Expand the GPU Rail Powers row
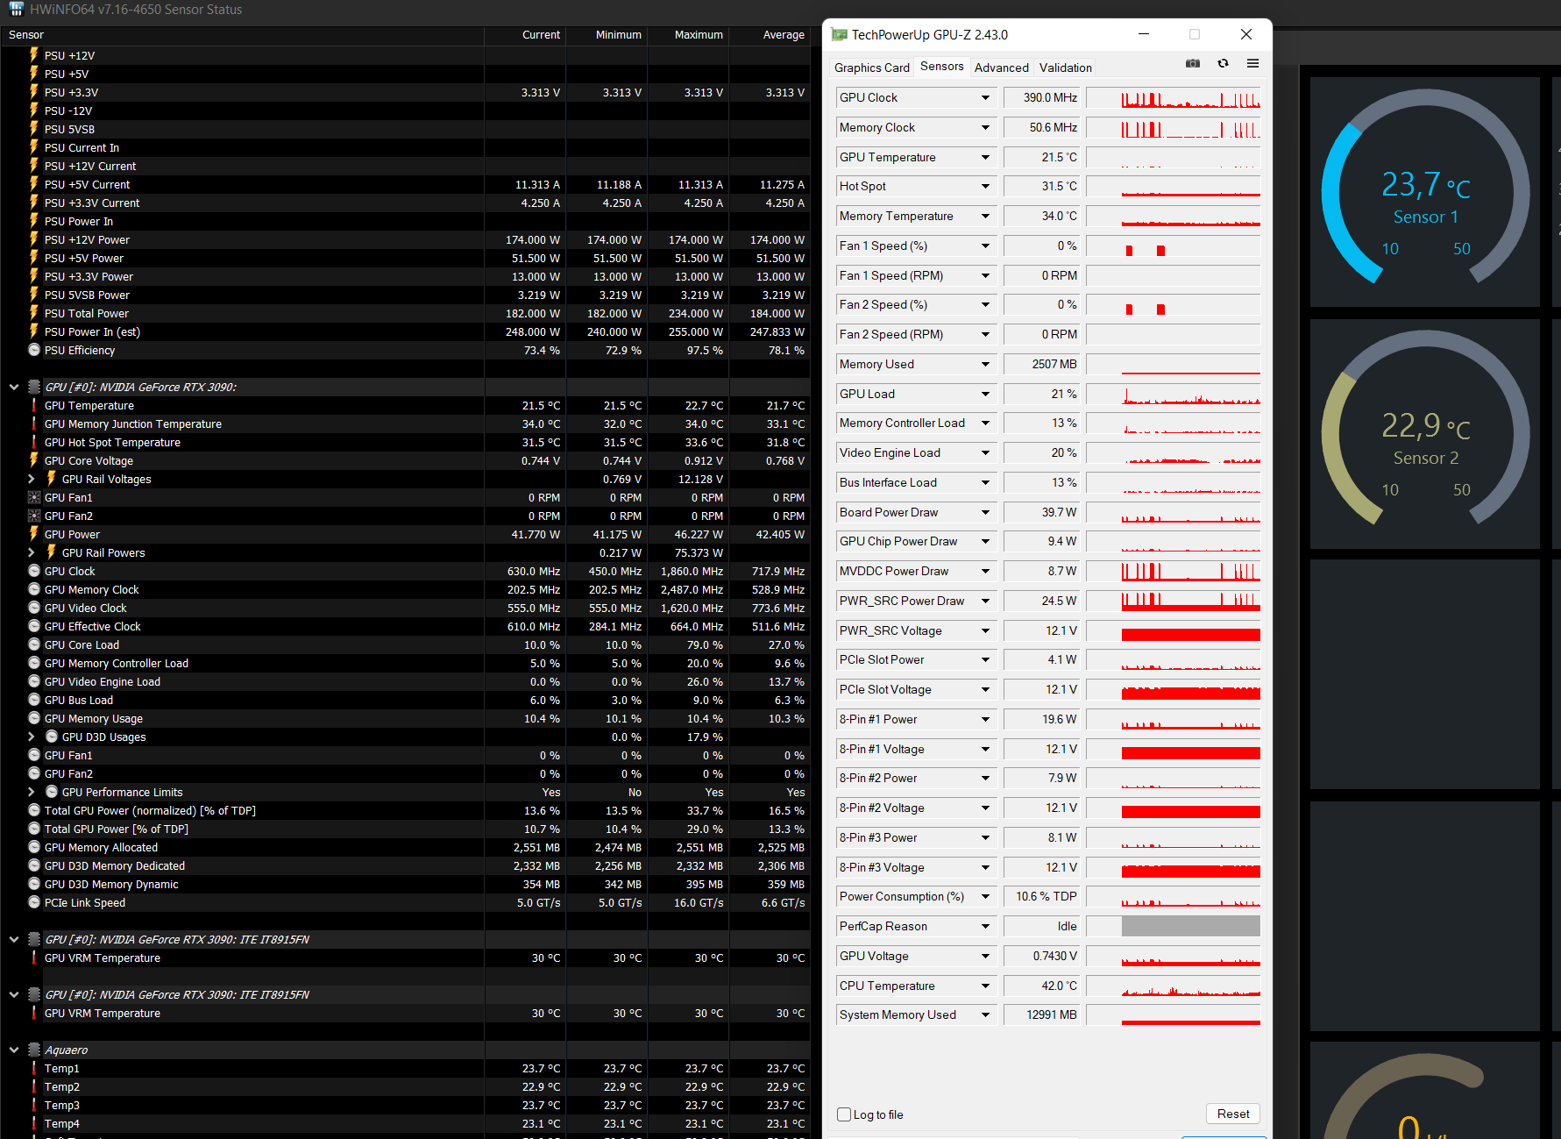The height and width of the screenshot is (1139, 1561). [32, 552]
